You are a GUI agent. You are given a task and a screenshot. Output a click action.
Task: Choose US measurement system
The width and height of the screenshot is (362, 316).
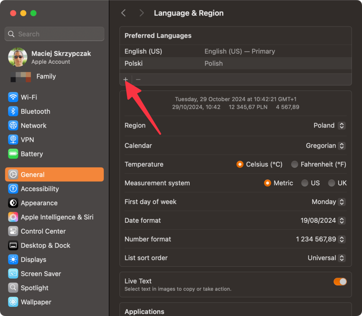305,183
